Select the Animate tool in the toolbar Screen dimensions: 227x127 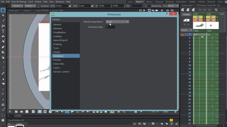(x=3, y=10)
